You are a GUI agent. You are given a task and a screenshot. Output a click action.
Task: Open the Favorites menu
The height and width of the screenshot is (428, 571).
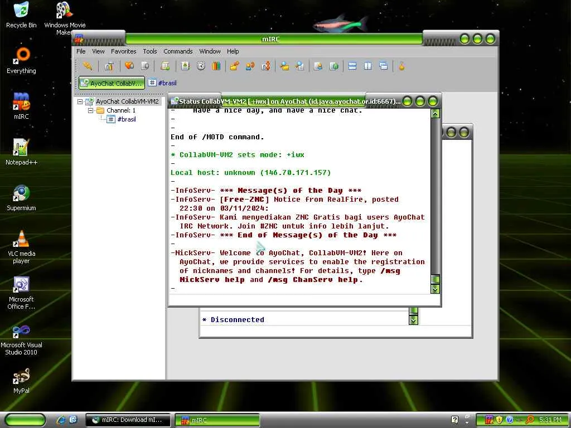(123, 51)
